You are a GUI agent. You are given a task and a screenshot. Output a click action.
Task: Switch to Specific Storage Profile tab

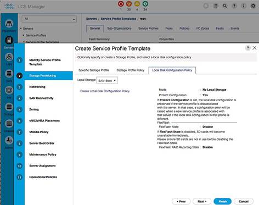[x=94, y=70]
